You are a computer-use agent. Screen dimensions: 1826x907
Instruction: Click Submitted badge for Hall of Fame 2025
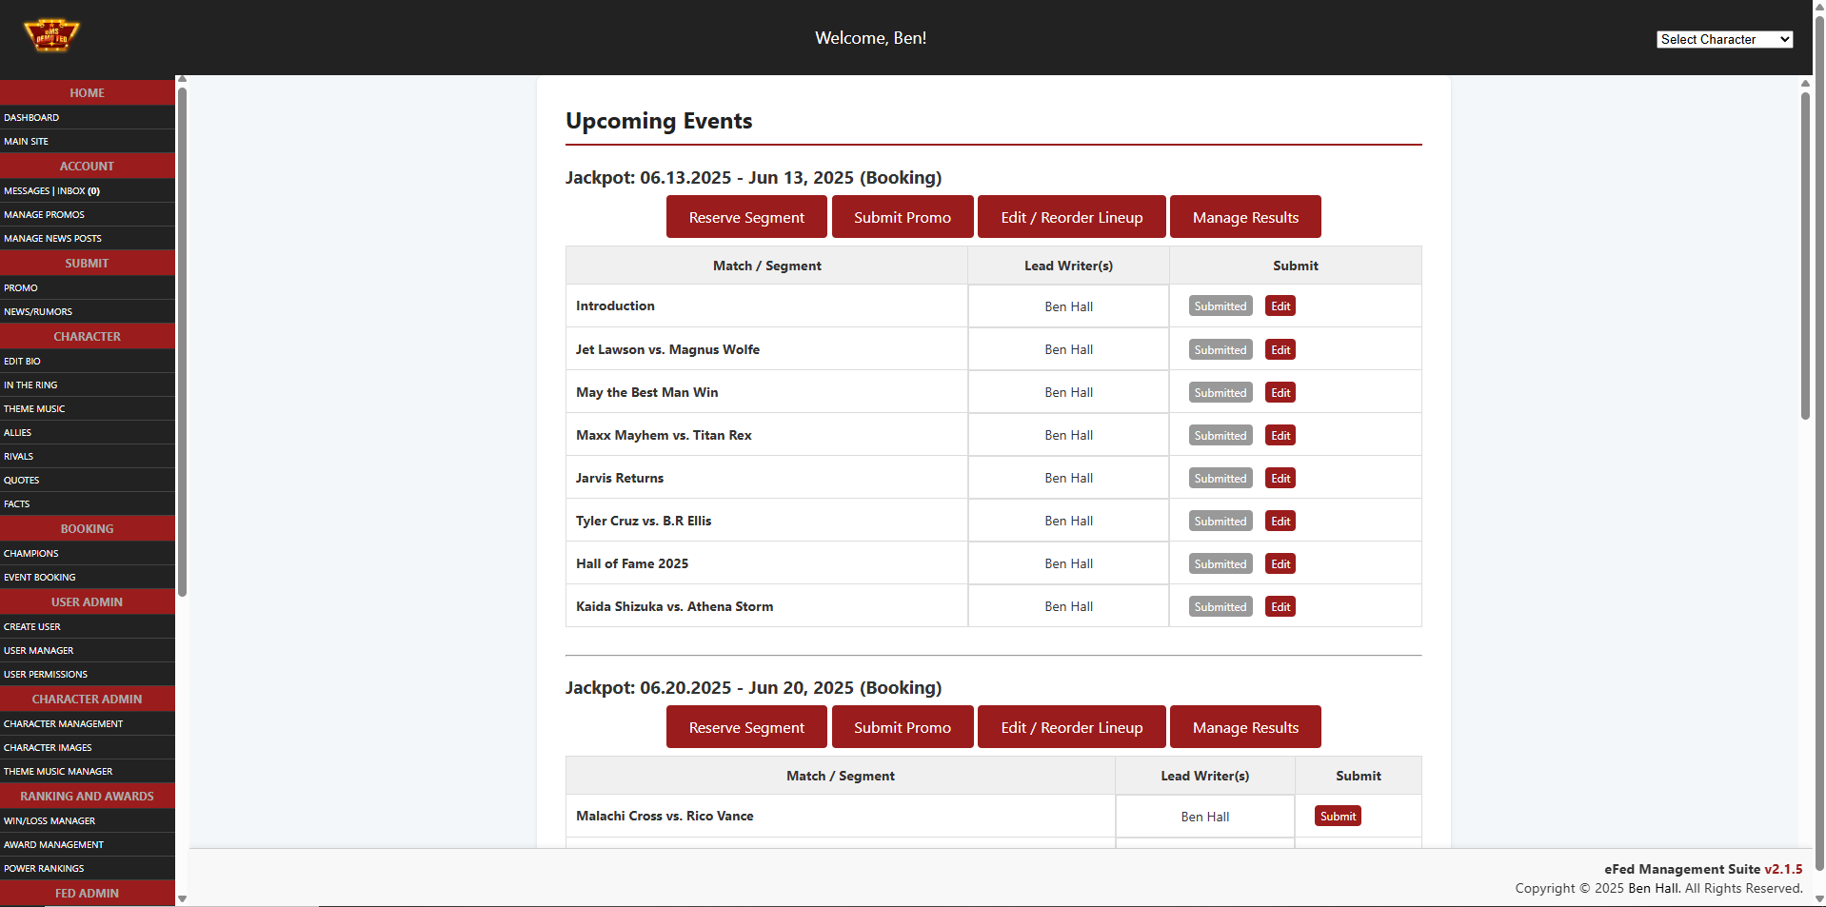coord(1220,564)
